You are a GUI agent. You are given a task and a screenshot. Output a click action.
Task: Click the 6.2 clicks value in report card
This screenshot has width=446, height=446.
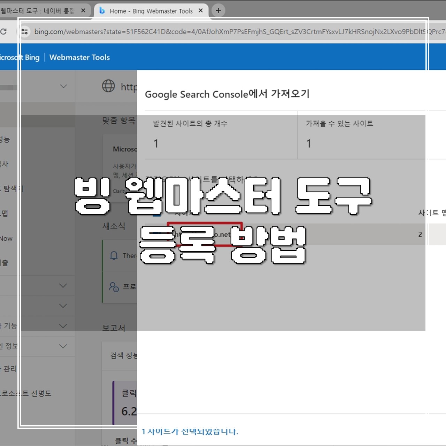[x=129, y=412]
